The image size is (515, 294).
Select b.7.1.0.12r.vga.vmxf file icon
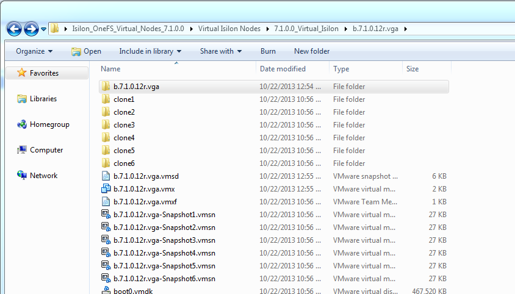point(106,202)
